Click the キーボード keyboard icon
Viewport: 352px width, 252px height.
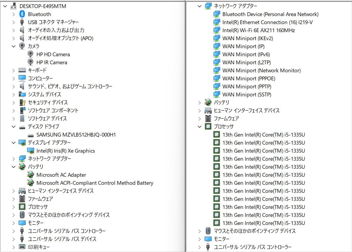(x=22, y=70)
